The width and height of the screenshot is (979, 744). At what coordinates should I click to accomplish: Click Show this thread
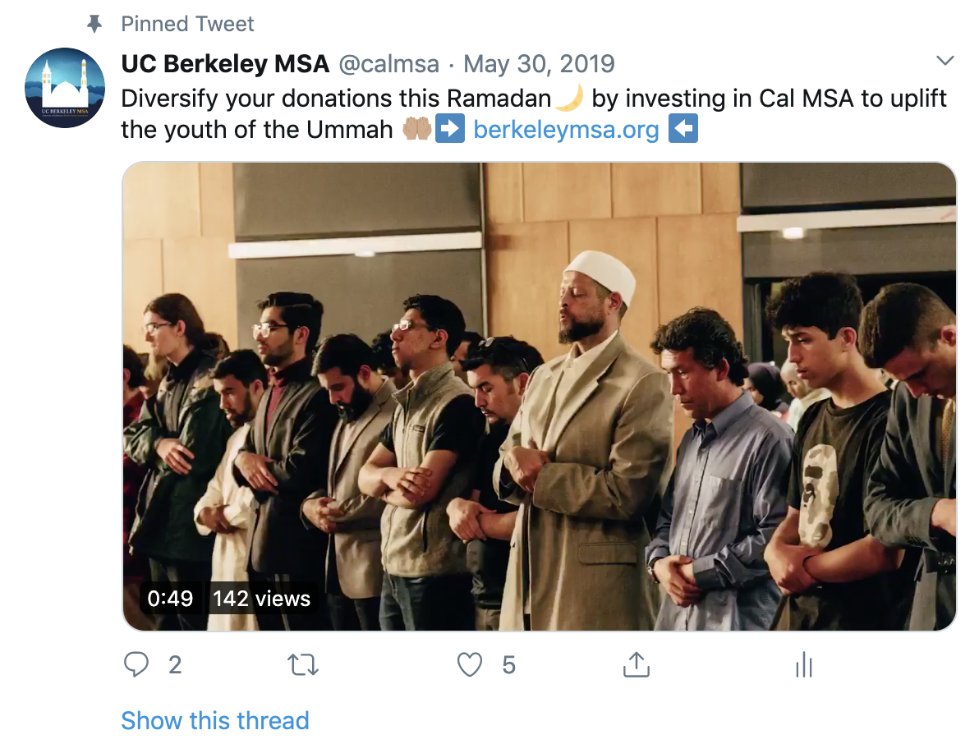pyautogui.click(x=215, y=720)
